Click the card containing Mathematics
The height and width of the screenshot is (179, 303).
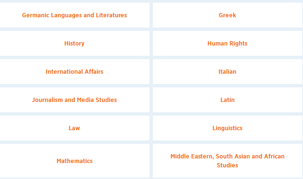click(75, 161)
